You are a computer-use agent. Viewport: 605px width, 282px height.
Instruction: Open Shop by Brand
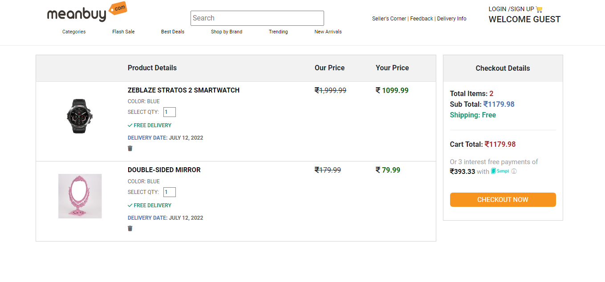coord(227,32)
